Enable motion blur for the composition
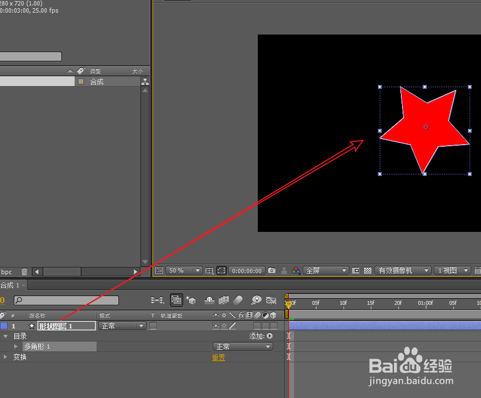Screen dimensions: 481x398 (238, 300)
